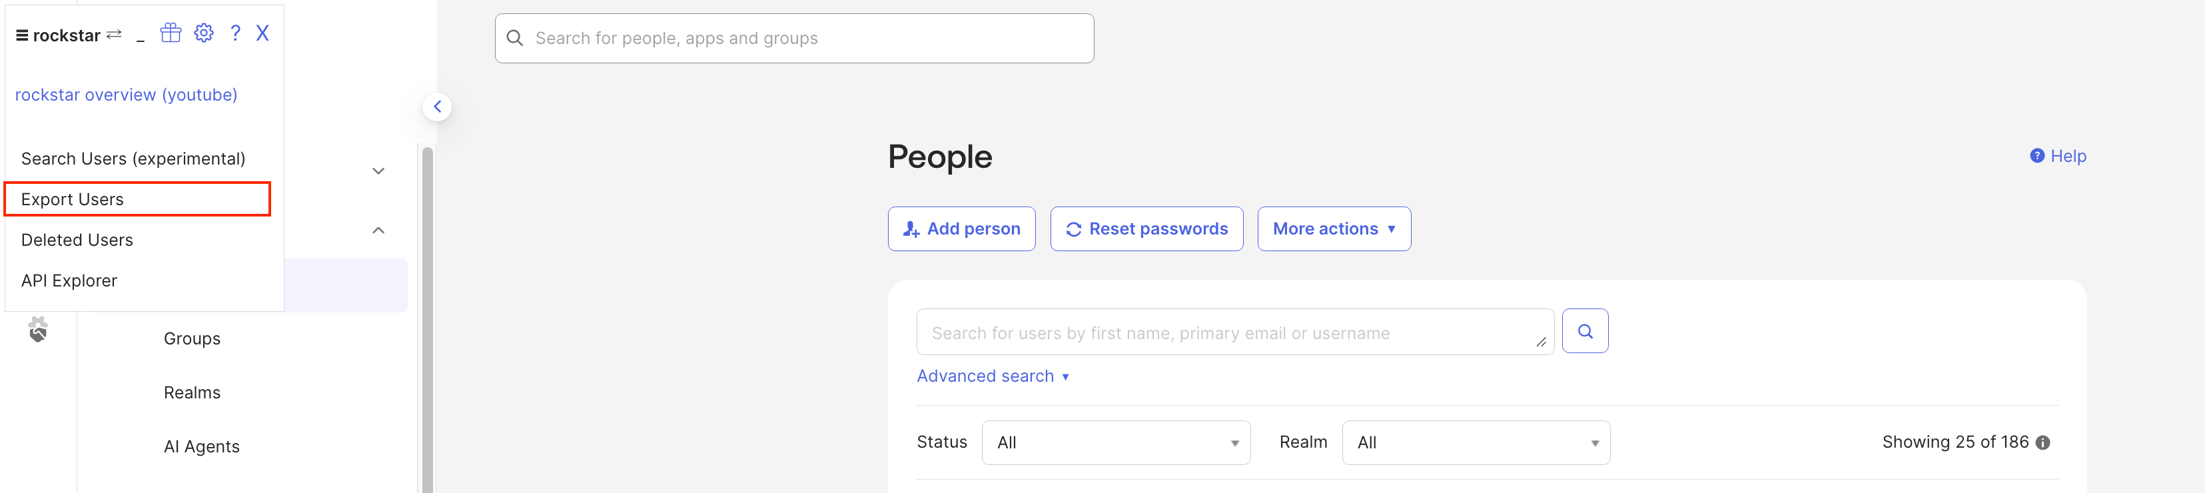Screen dimensions: 2205x493
Task: Open the Status dropdown set to All
Action: tap(1115, 442)
